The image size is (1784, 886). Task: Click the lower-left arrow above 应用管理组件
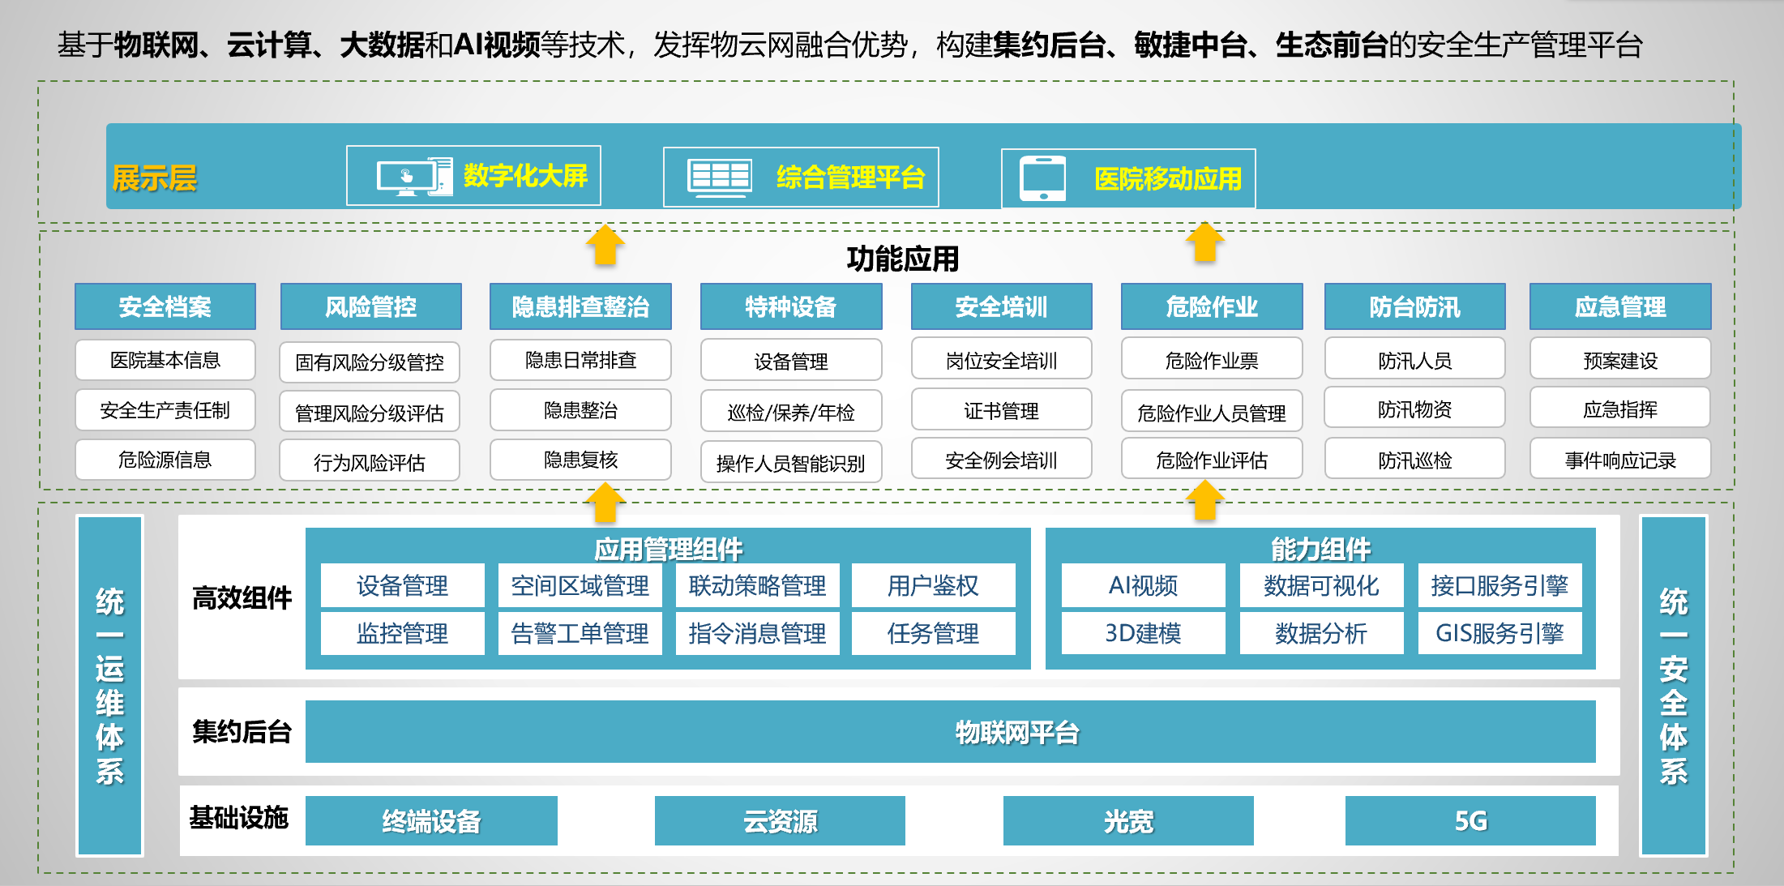click(605, 503)
